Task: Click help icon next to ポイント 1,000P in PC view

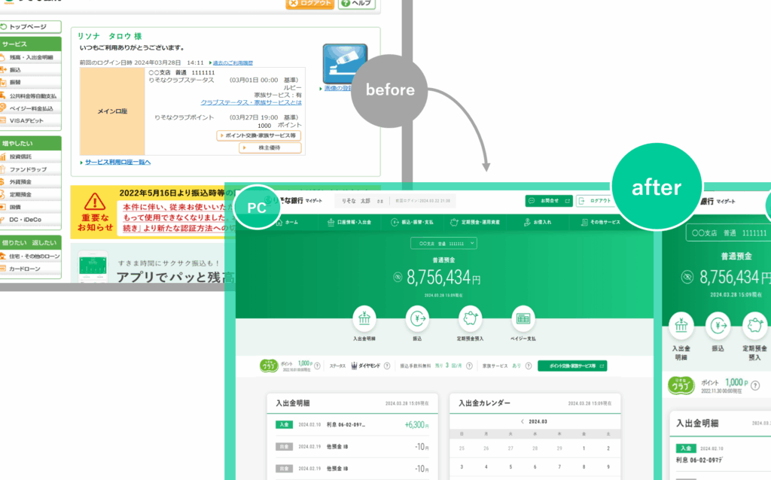Action: (x=317, y=366)
